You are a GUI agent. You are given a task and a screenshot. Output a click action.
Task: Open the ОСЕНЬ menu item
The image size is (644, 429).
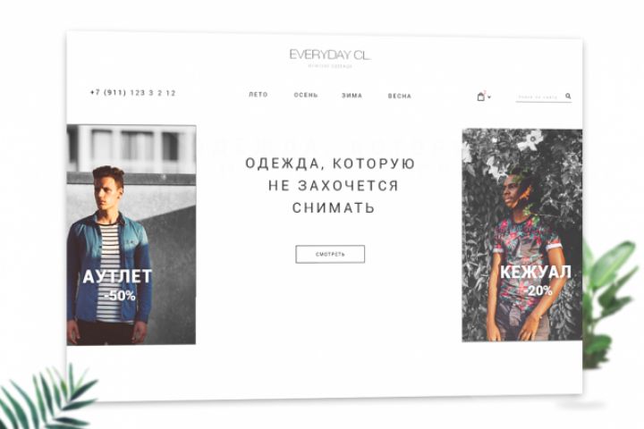tap(306, 95)
